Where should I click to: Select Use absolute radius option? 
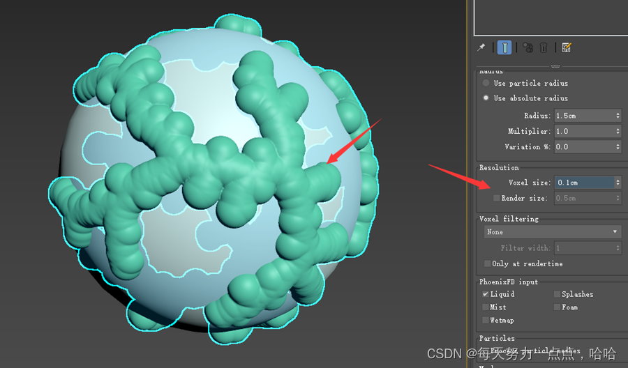click(486, 98)
